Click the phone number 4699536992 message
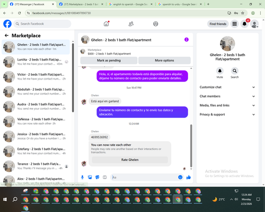Viewport: 265px width, 212px height. tap(100, 137)
